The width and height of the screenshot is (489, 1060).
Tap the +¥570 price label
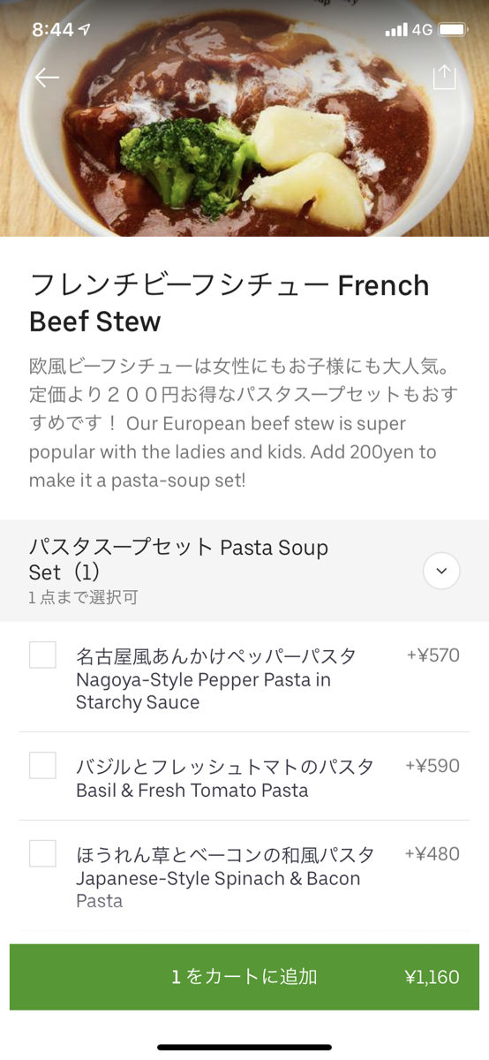click(x=433, y=655)
